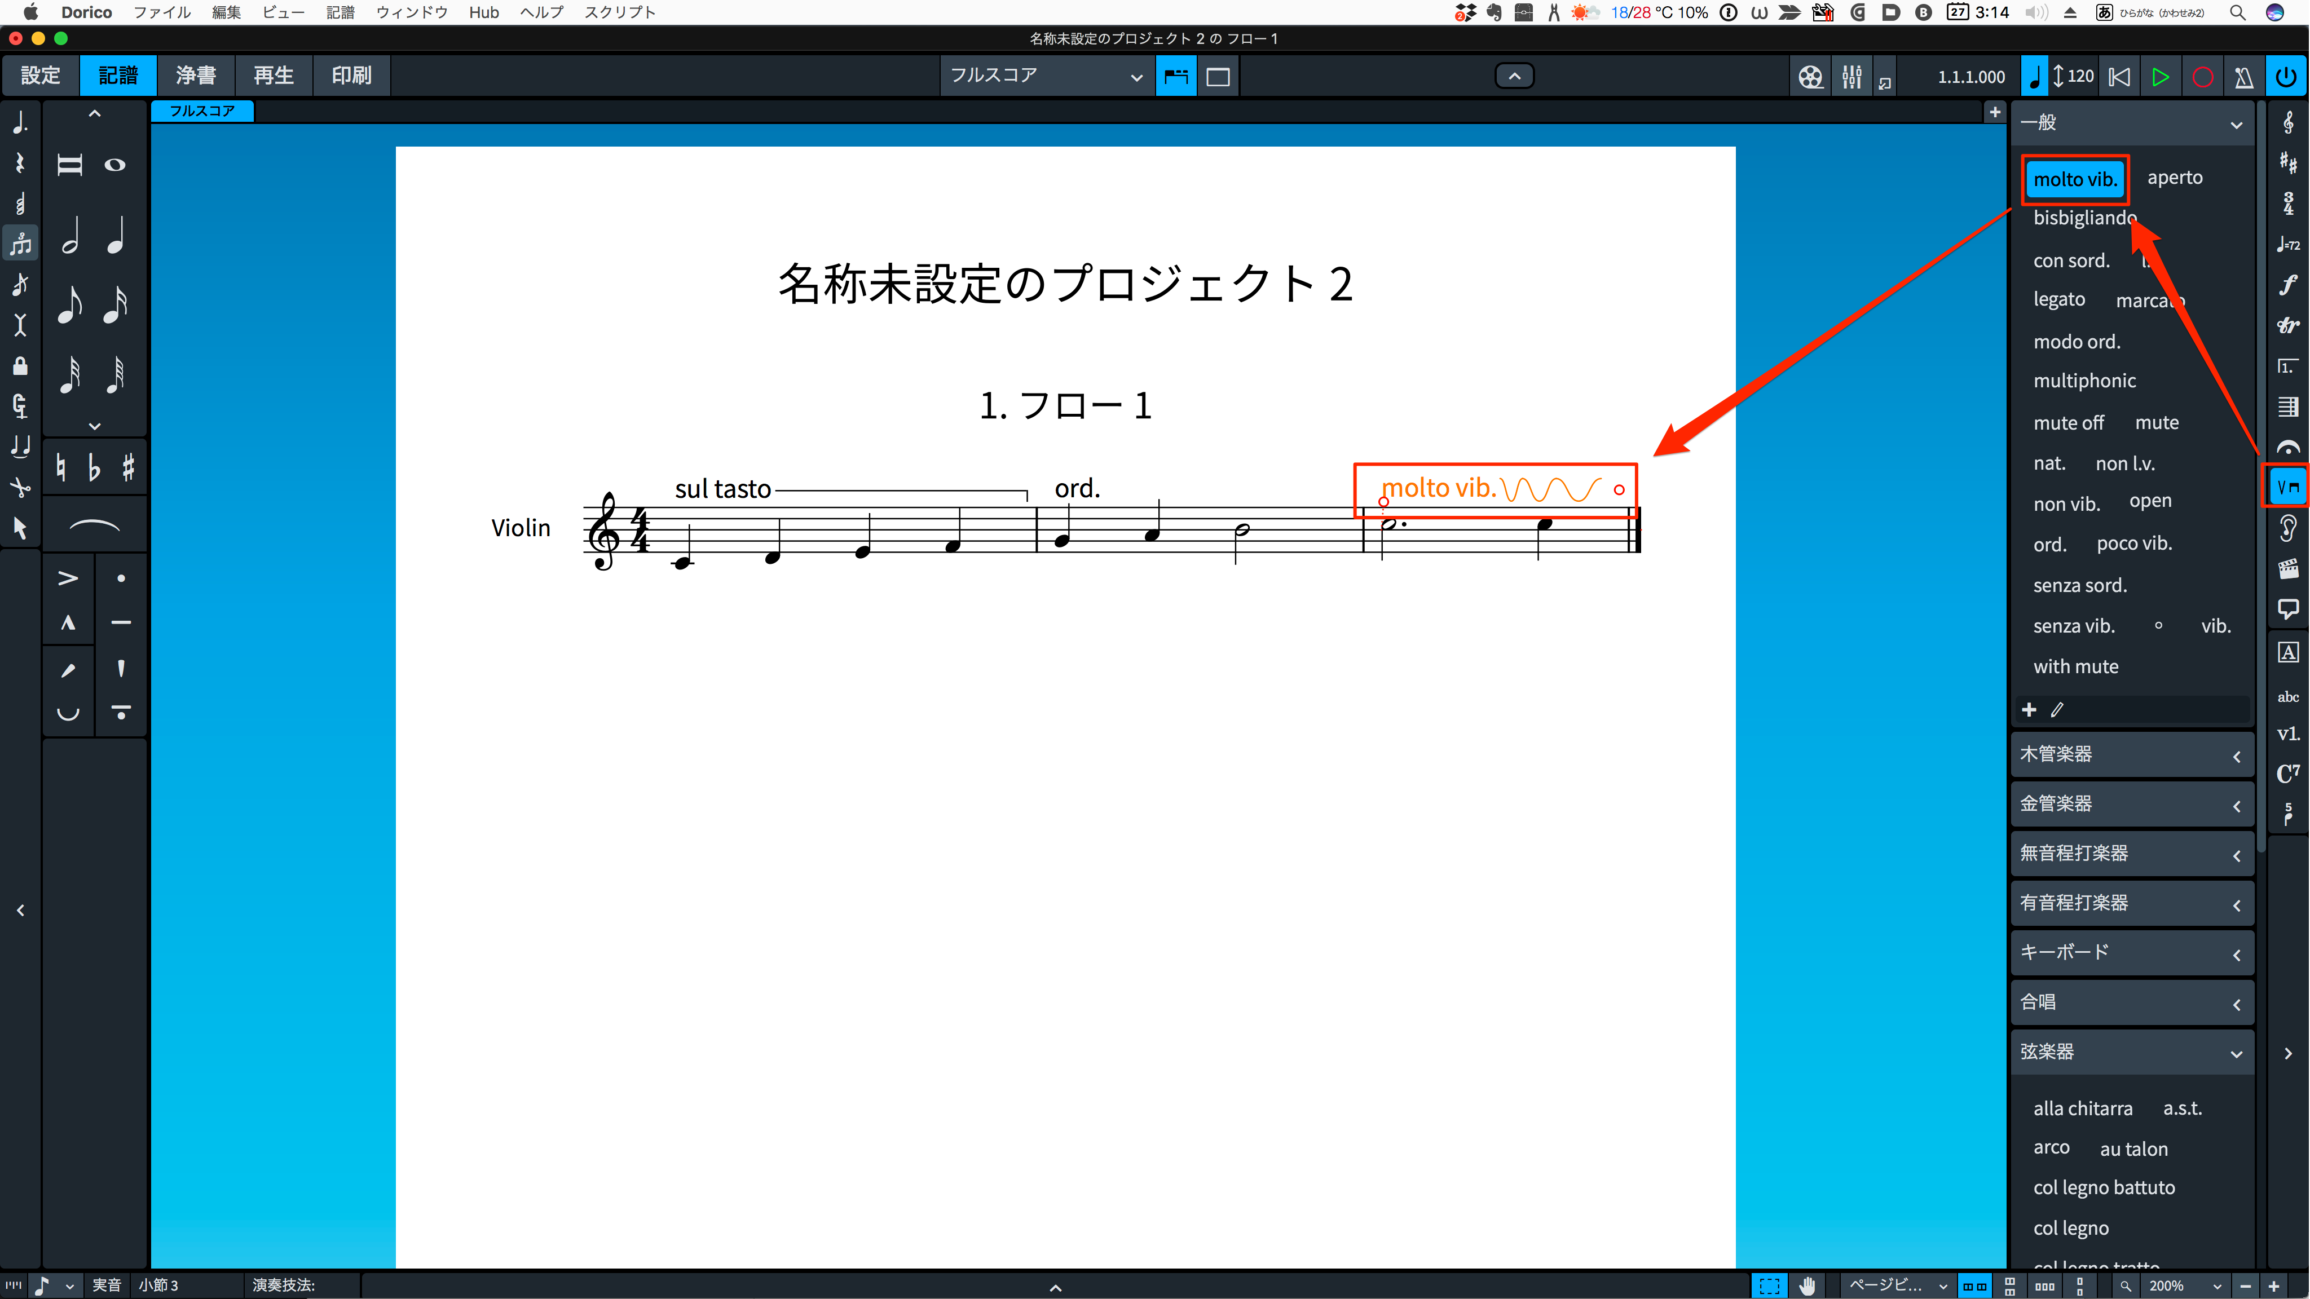
Task: Select the grace notes tool
Action: click(x=20, y=284)
